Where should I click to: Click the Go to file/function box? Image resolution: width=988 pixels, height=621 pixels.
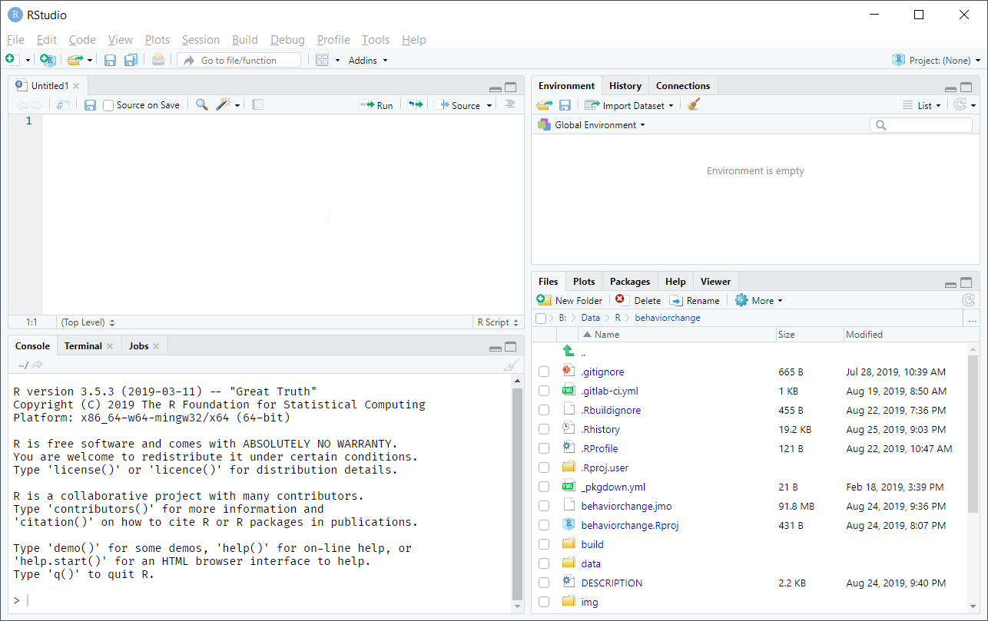click(x=239, y=60)
